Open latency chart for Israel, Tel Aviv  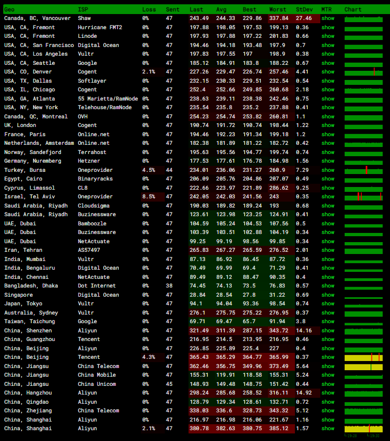(364, 197)
